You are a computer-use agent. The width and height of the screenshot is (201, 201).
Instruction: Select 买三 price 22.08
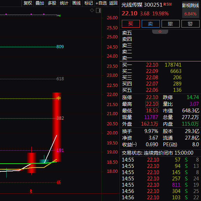tap(152, 77)
